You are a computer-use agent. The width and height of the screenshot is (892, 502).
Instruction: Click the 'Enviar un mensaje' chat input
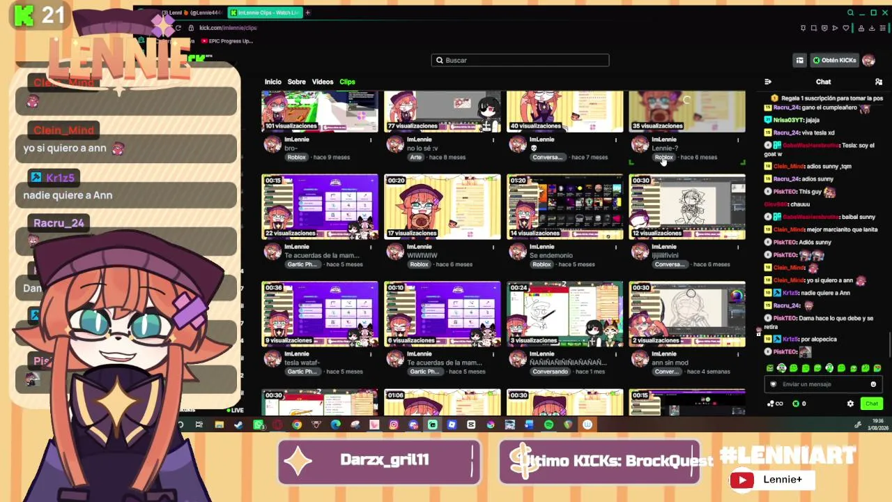pyautogui.click(x=822, y=384)
